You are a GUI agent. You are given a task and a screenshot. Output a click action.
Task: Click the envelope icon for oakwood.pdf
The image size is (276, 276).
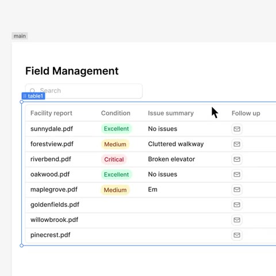(237, 174)
